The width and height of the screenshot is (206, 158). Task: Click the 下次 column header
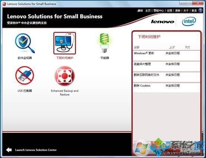pos(187,47)
